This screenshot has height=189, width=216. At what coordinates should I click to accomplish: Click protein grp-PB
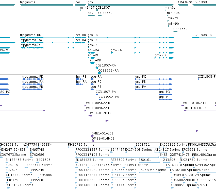tap(154, 84)
